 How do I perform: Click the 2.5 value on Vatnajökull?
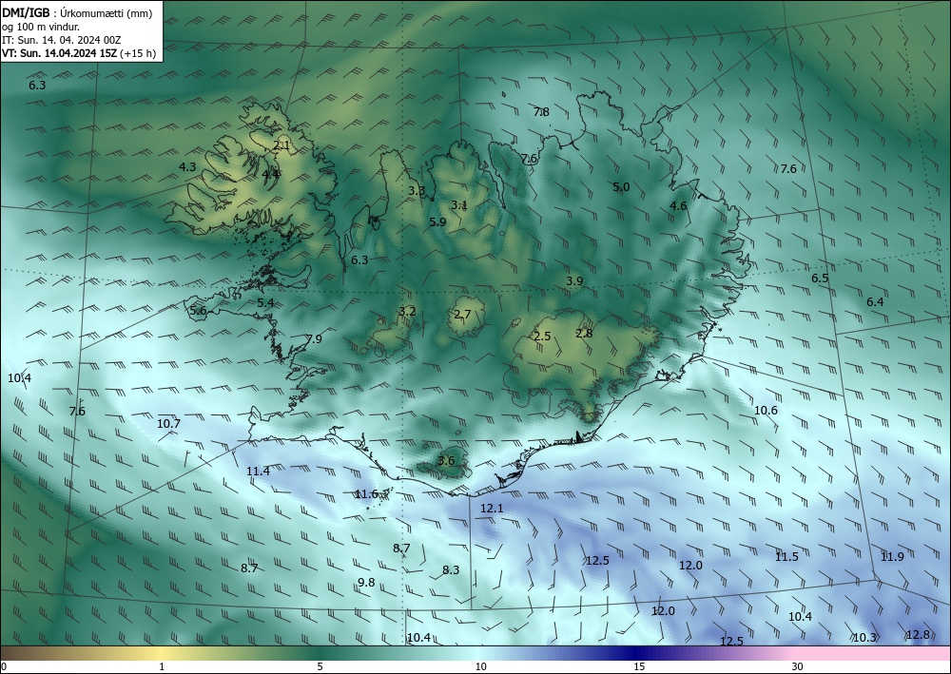coord(542,336)
